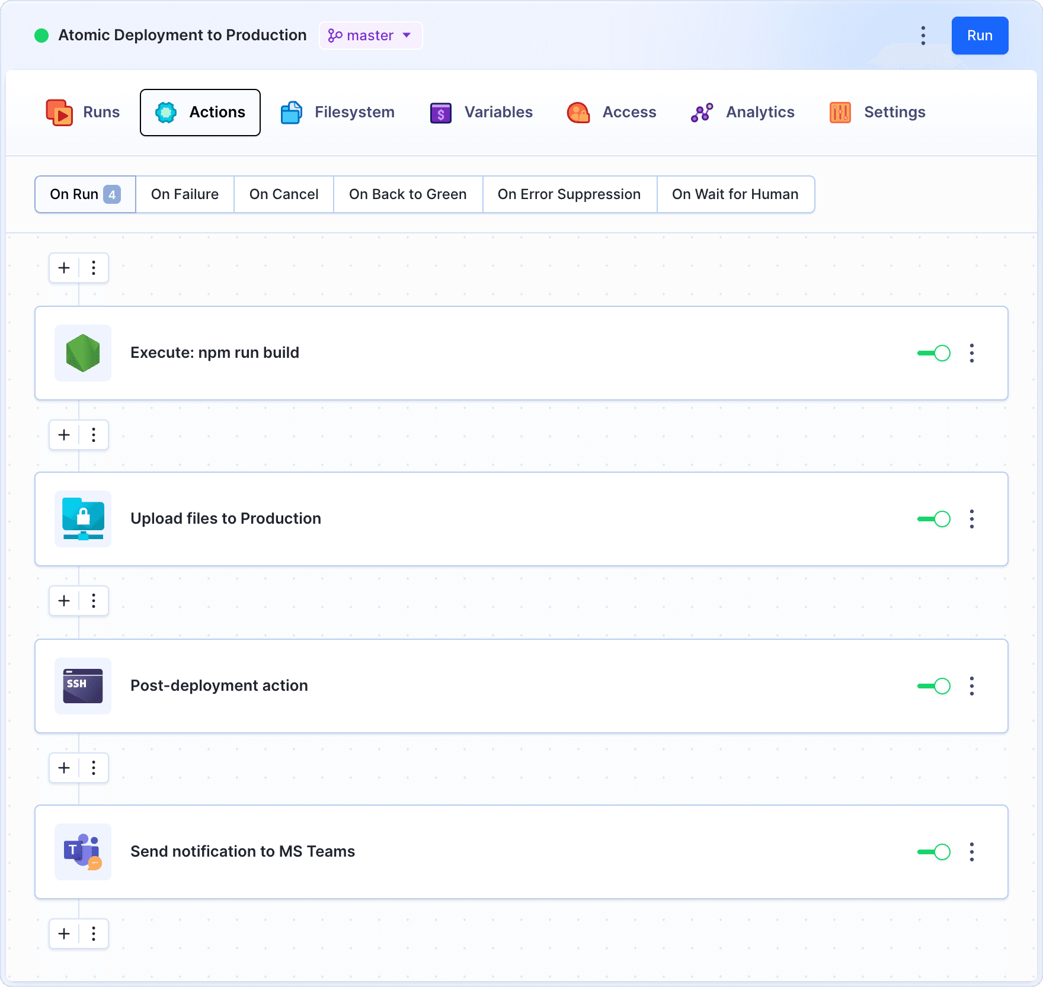The image size is (1043, 987).
Task: Open the Access section
Action: tap(612, 113)
